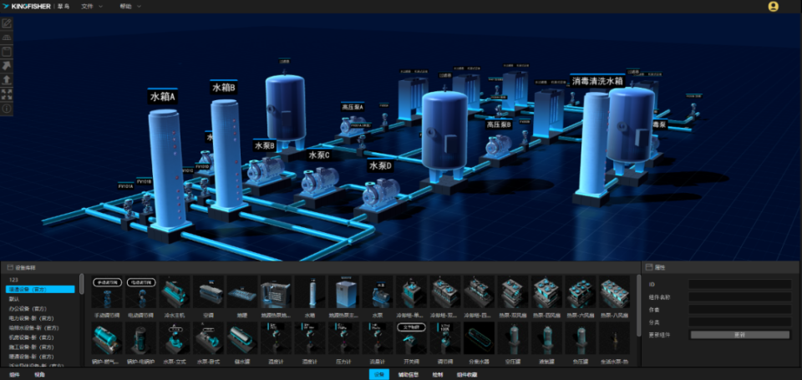The height and width of the screenshot is (380, 802).
Task: Pick the 水泵 pump component thumbnail
Action: (x=378, y=292)
